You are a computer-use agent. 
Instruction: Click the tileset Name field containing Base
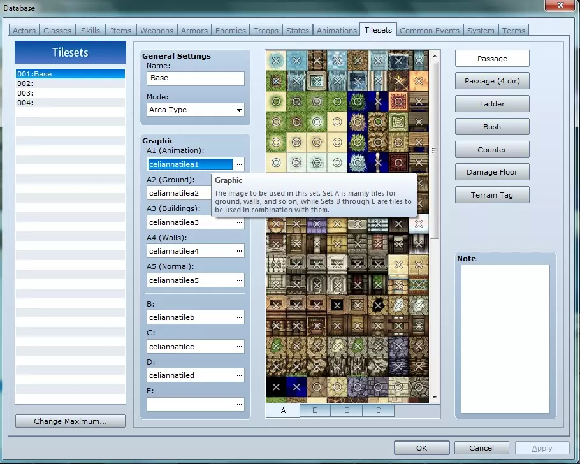(x=195, y=78)
